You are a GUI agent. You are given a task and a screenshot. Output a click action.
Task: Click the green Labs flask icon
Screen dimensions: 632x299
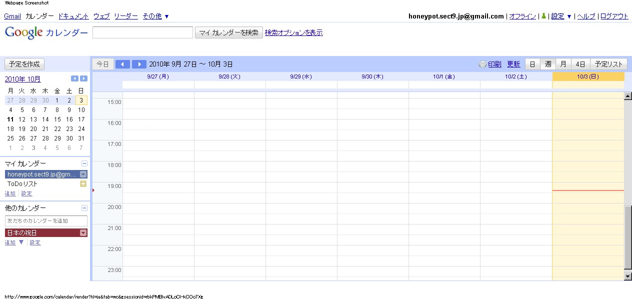[543, 16]
